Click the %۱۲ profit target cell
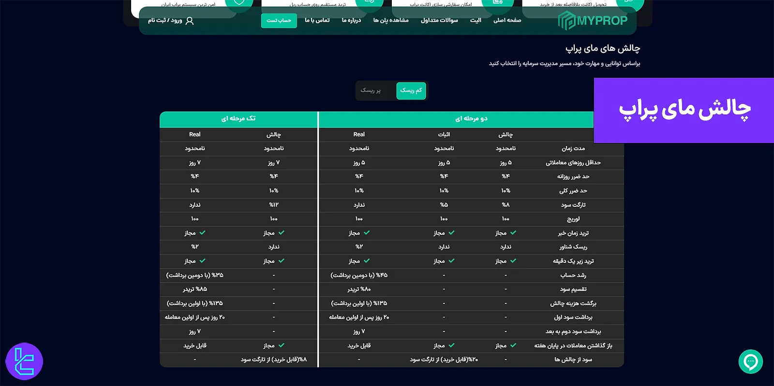The image size is (774, 386). pos(274,205)
